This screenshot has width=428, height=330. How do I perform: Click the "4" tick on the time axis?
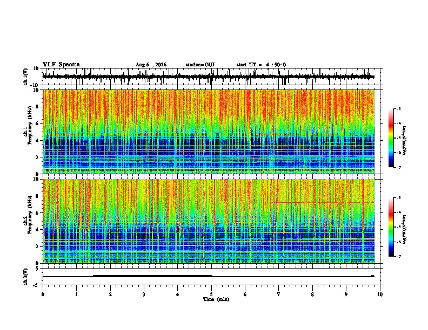coord(177,294)
